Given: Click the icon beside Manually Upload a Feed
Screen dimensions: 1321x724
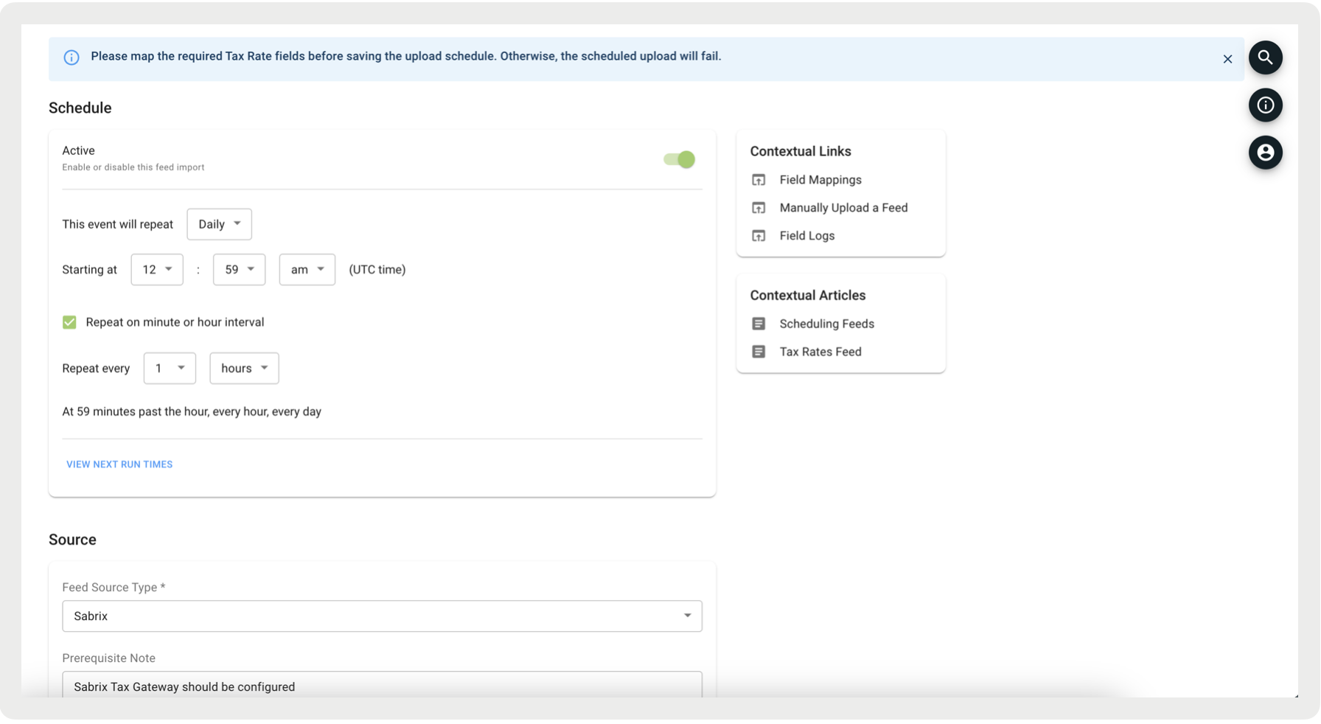Looking at the screenshot, I should point(759,208).
